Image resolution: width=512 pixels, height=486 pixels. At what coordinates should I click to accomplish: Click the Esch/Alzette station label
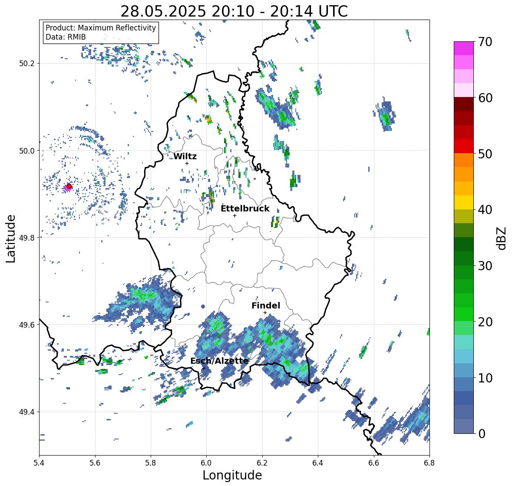(x=219, y=361)
